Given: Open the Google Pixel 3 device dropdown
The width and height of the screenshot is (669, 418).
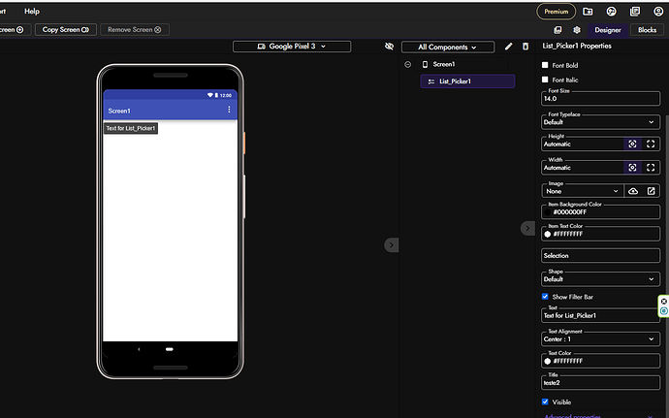Looking at the screenshot, I should pyautogui.click(x=292, y=47).
